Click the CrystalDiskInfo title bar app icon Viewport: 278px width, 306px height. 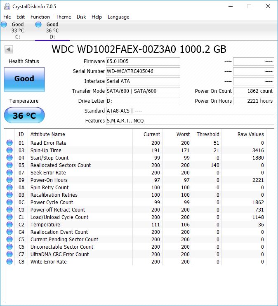(7, 7)
